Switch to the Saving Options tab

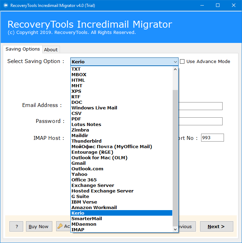(23, 49)
